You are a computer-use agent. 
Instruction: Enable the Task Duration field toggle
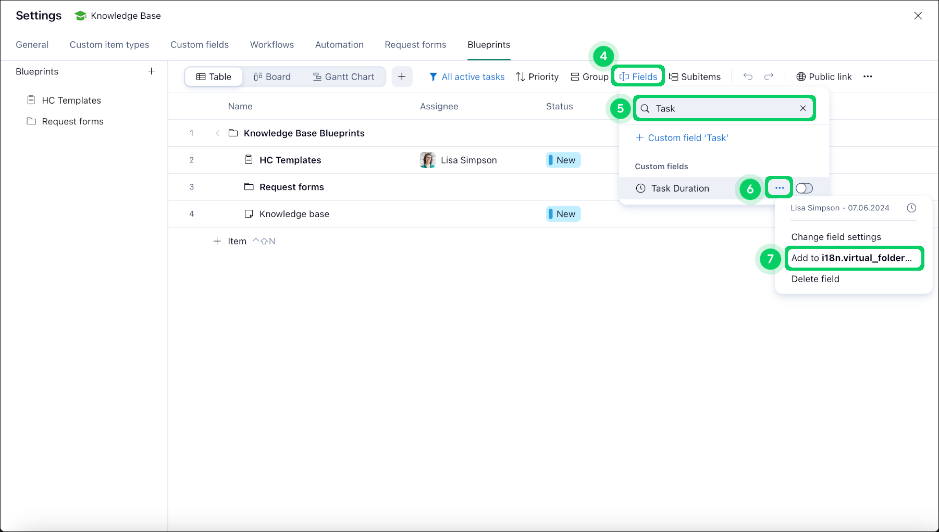(804, 188)
